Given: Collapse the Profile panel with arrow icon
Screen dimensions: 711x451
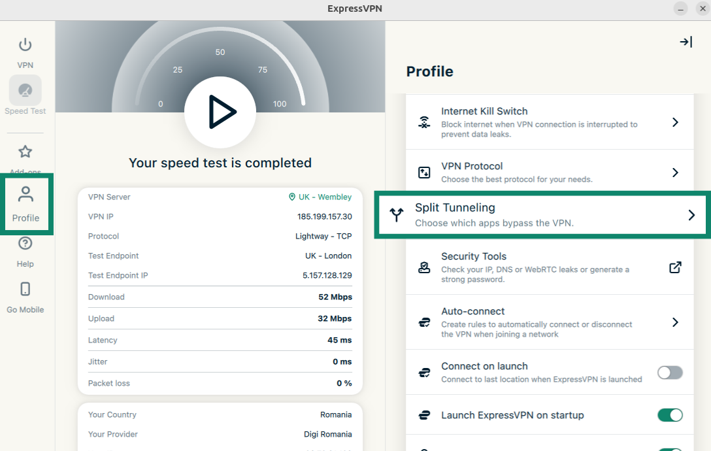Looking at the screenshot, I should coord(686,42).
